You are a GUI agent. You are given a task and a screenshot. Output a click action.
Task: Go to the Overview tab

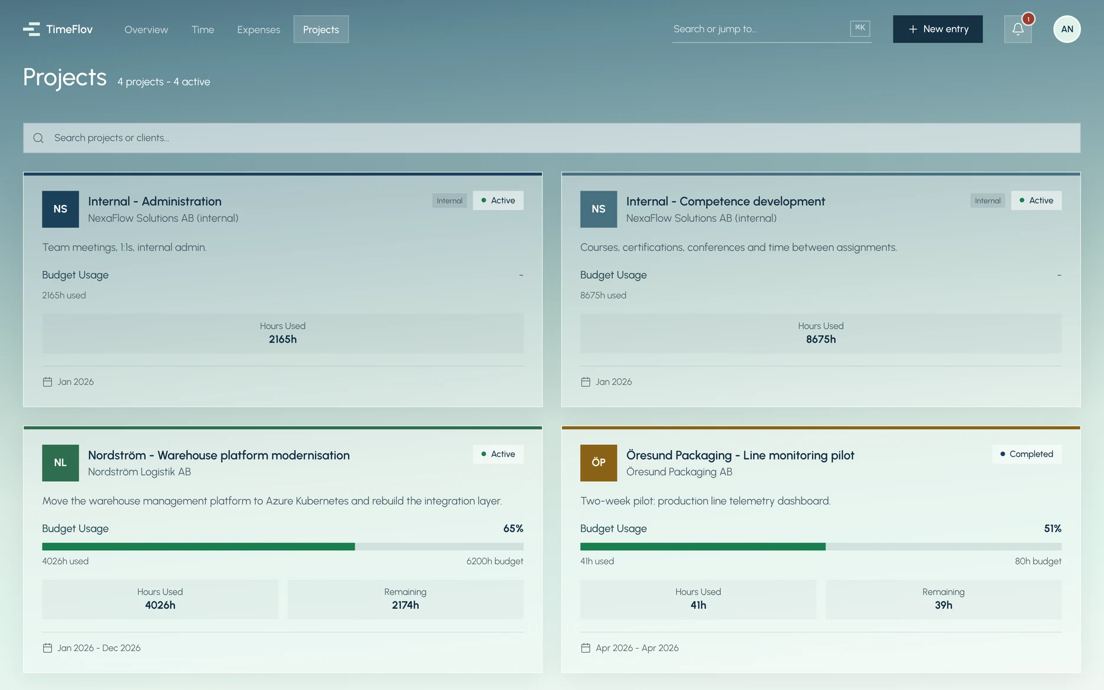click(146, 29)
